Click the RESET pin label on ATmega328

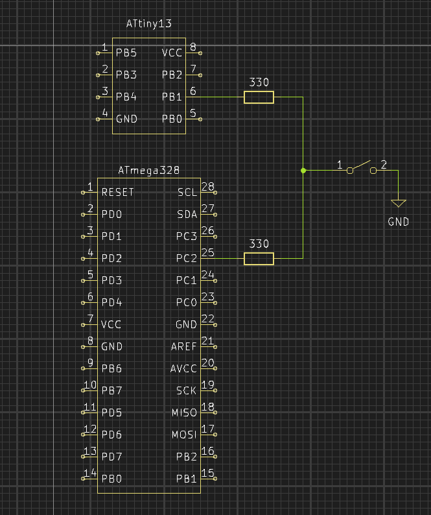click(117, 192)
